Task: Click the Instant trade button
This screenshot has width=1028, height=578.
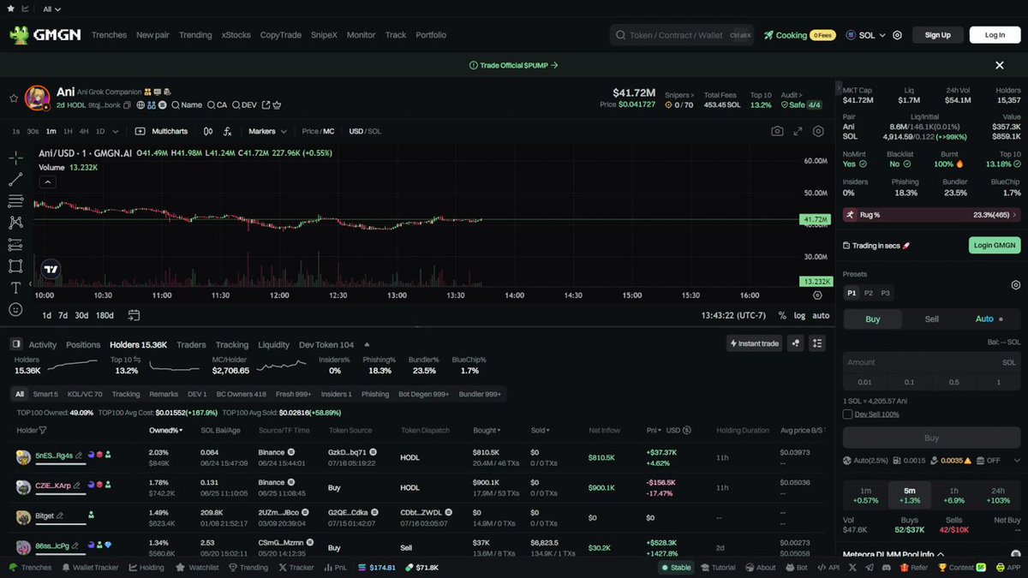Action: [x=754, y=343]
